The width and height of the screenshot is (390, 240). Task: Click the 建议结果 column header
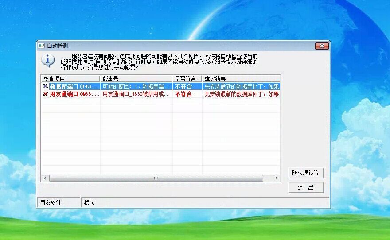coord(241,79)
